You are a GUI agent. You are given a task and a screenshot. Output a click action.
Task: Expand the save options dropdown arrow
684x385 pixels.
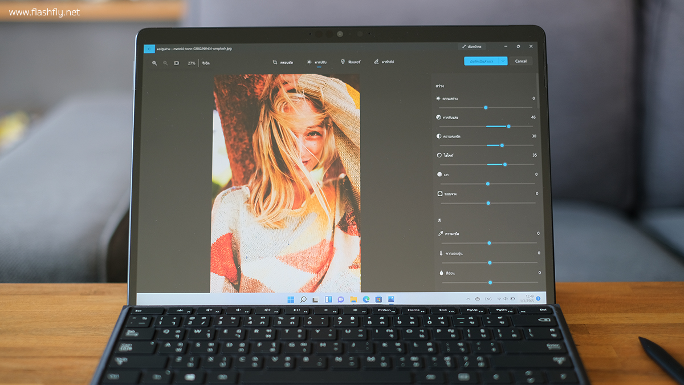503,61
